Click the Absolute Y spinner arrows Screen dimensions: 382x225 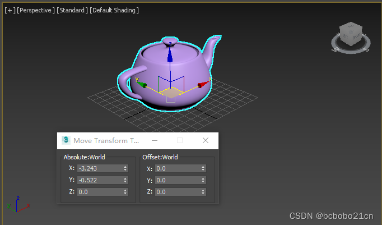[x=125, y=180]
